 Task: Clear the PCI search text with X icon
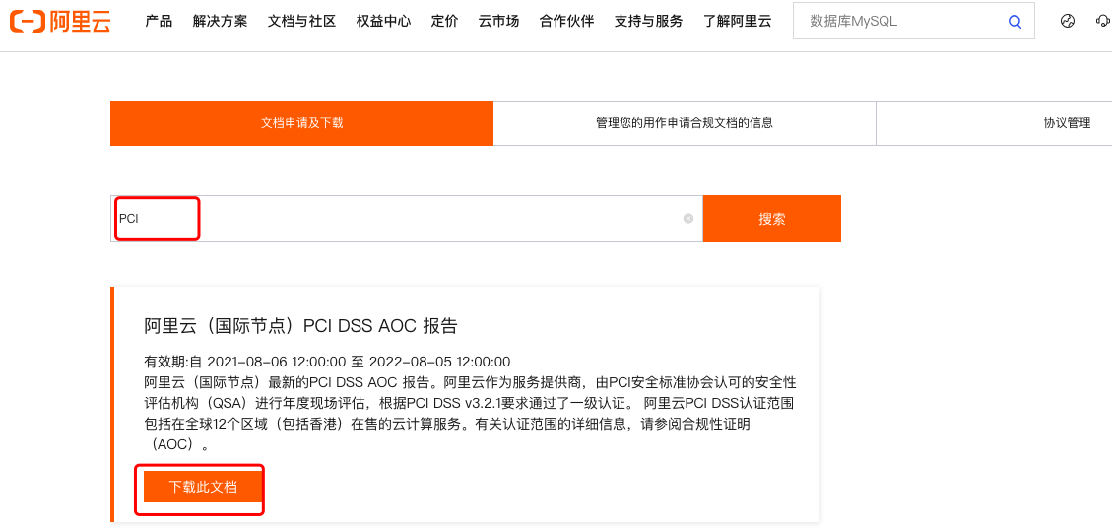[x=688, y=219]
